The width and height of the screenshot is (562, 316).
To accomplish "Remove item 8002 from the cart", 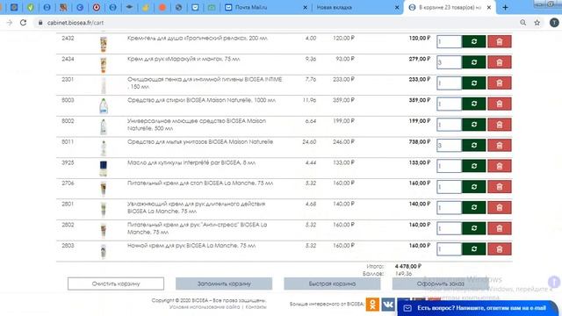I will 500,125.
